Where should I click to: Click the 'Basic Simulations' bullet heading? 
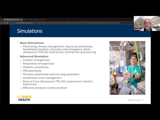click(x=32, y=43)
